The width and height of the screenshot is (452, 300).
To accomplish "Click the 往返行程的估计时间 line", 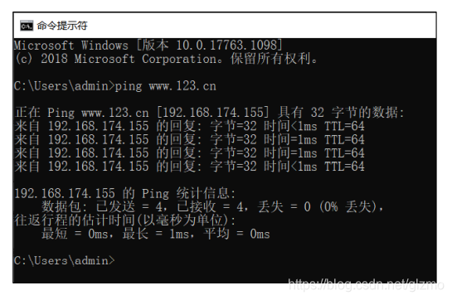I will point(125,220).
